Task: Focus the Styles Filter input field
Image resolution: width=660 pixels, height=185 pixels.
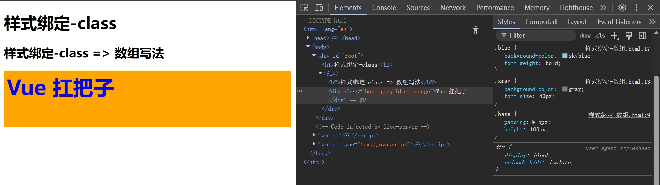Action: 536,36
